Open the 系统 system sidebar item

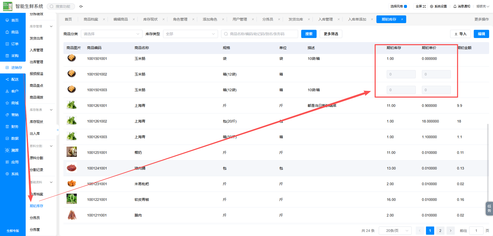pyautogui.click(x=12, y=174)
